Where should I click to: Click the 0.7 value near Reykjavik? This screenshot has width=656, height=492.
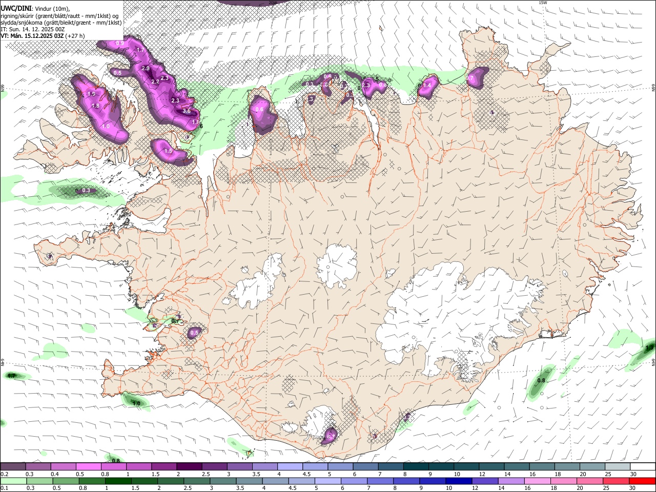[x=176, y=321]
